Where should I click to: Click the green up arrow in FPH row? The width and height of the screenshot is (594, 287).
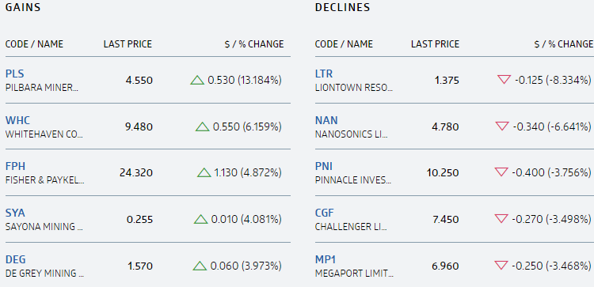tap(204, 173)
